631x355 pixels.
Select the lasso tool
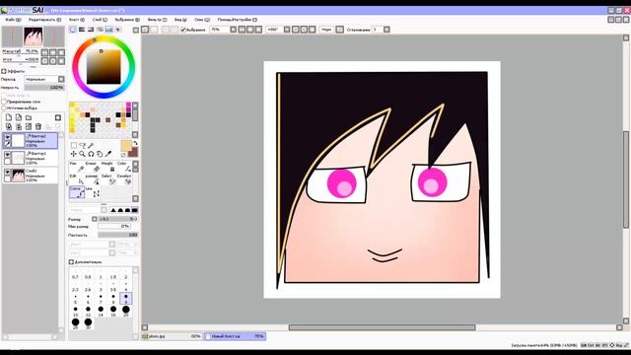[x=83, y=145]
